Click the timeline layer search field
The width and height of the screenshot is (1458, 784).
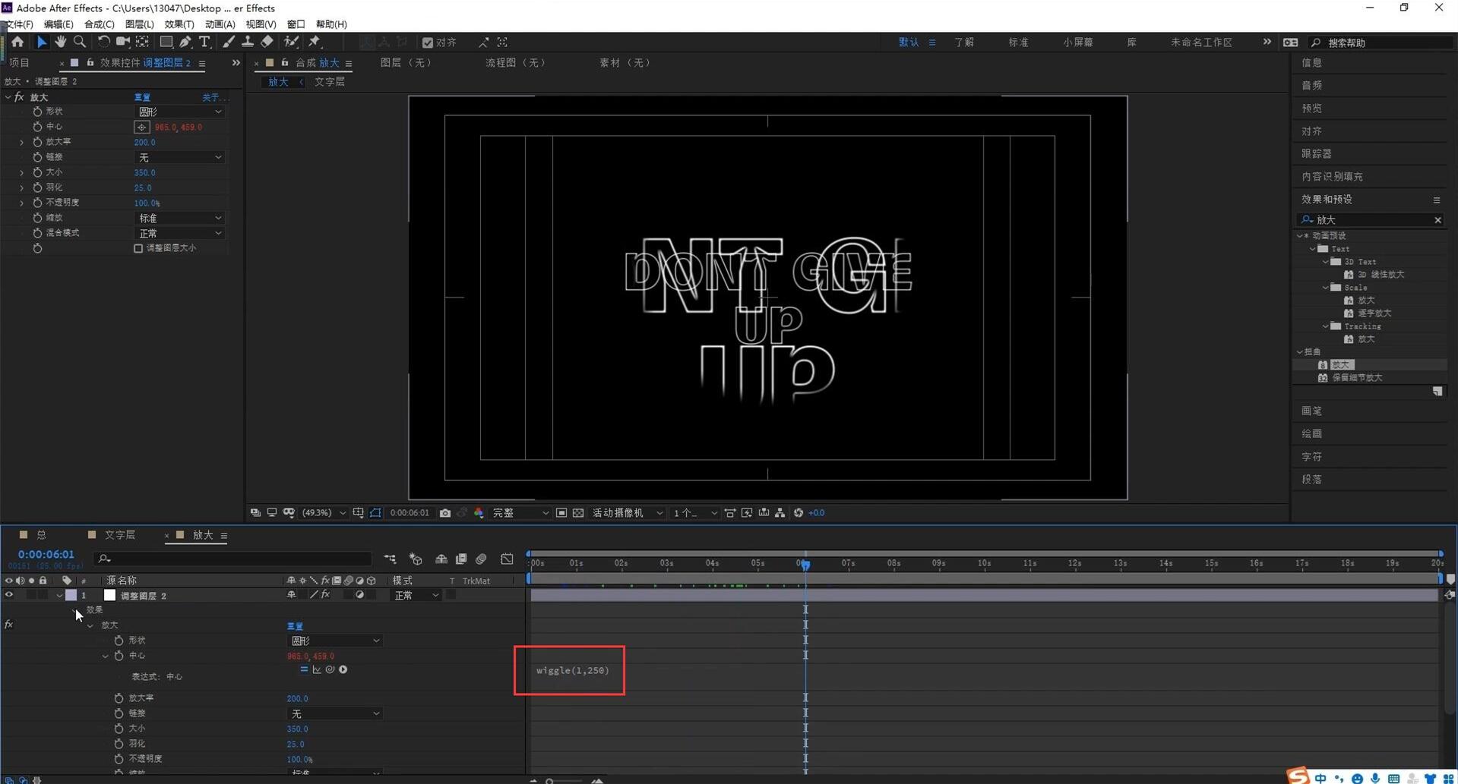[232, 559]
